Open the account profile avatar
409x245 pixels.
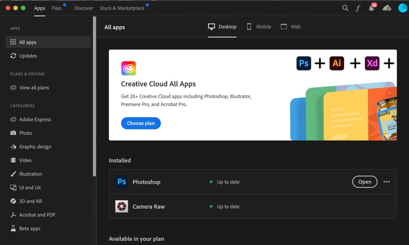pos(402,8)
